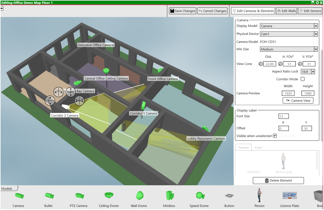Viewport: 324px width, 210px height.
Task: Click the Executive Office Camera label
Action: click(x=96, y=45)
